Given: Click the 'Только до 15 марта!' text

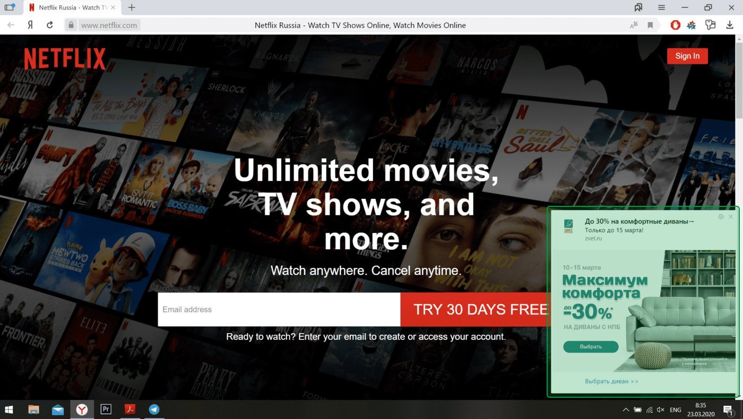Looking at the screenshot, I should [614, 230].
